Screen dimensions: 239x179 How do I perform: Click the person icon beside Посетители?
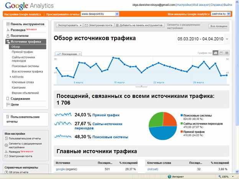point(8,36)
